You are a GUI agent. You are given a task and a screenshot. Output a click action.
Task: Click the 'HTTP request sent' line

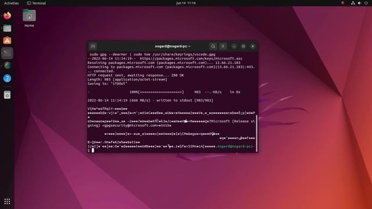135,75
